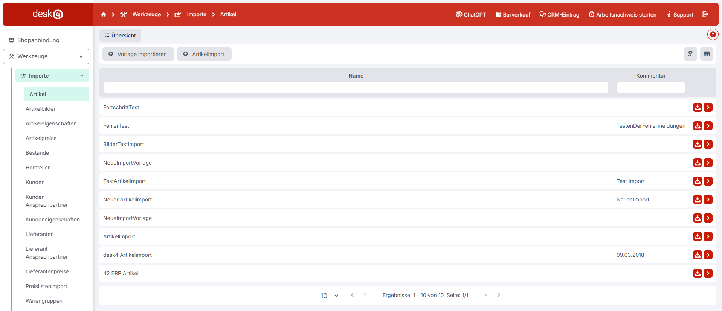Start Arbeitsnachweis from the header

(623, 14)
